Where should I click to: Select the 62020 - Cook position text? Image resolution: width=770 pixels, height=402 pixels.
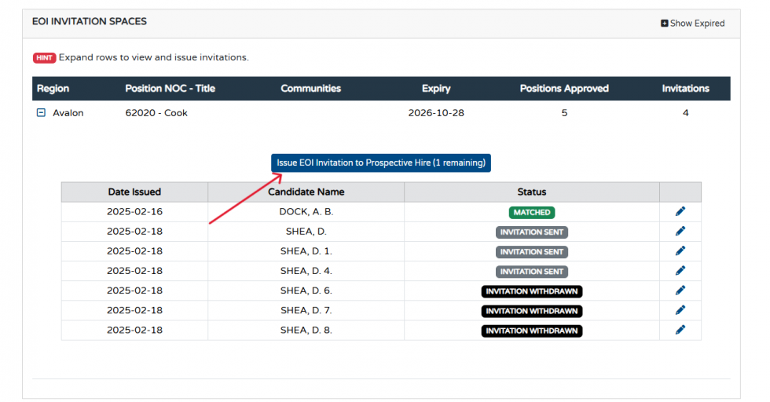[x=156, y=113]
